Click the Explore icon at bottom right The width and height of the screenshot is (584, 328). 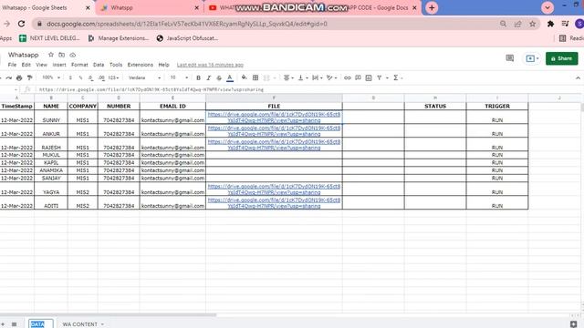pos(574,324)
